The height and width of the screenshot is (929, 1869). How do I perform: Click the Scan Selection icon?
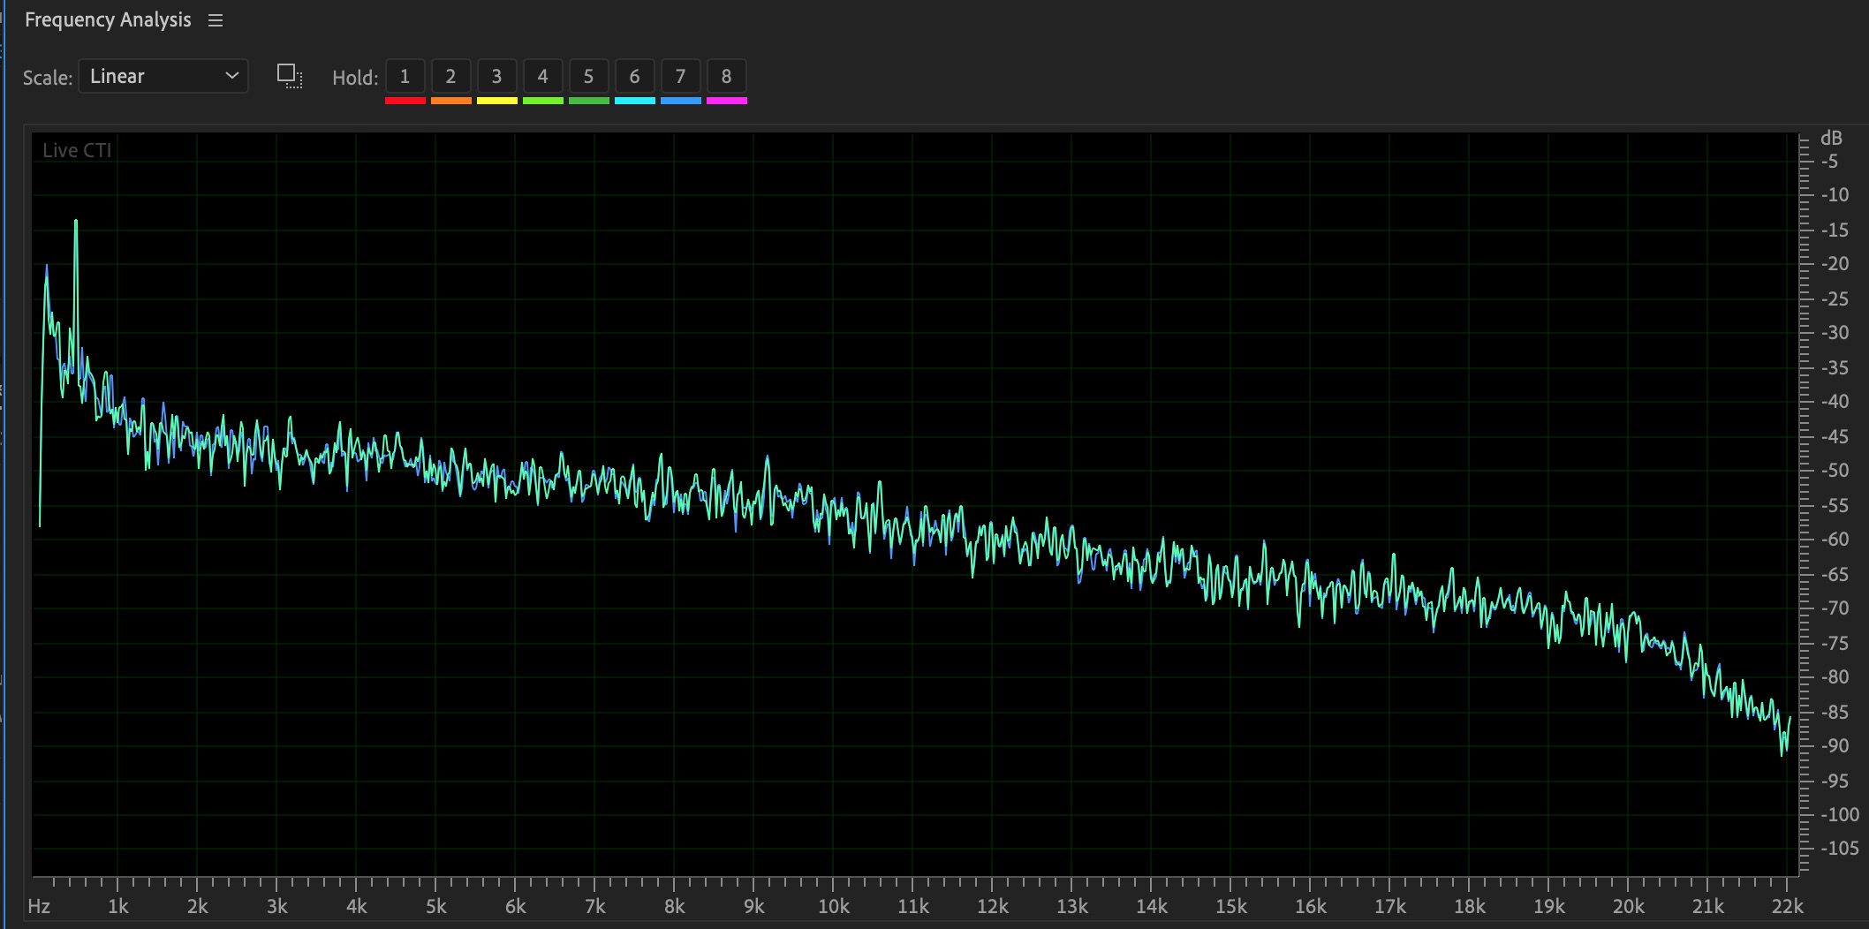[290, 76]
